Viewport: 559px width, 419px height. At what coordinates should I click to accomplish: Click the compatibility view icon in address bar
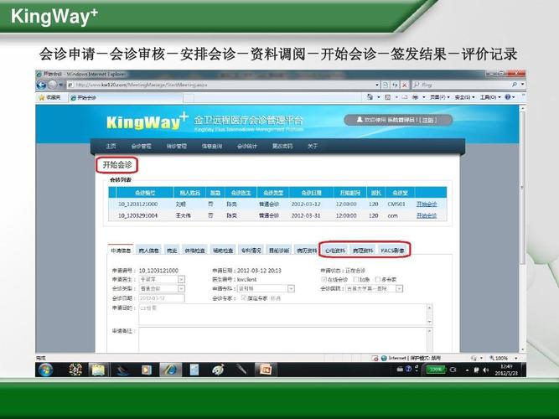pos(386,85)
